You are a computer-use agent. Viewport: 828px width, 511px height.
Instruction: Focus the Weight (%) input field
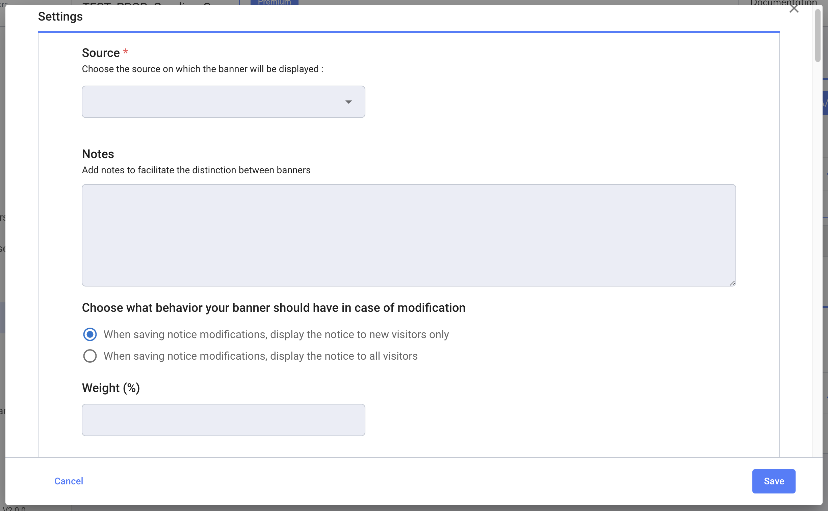click(x=223, y=420)
